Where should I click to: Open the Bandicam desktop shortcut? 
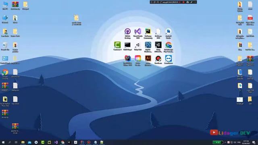(x=158, y=60)
